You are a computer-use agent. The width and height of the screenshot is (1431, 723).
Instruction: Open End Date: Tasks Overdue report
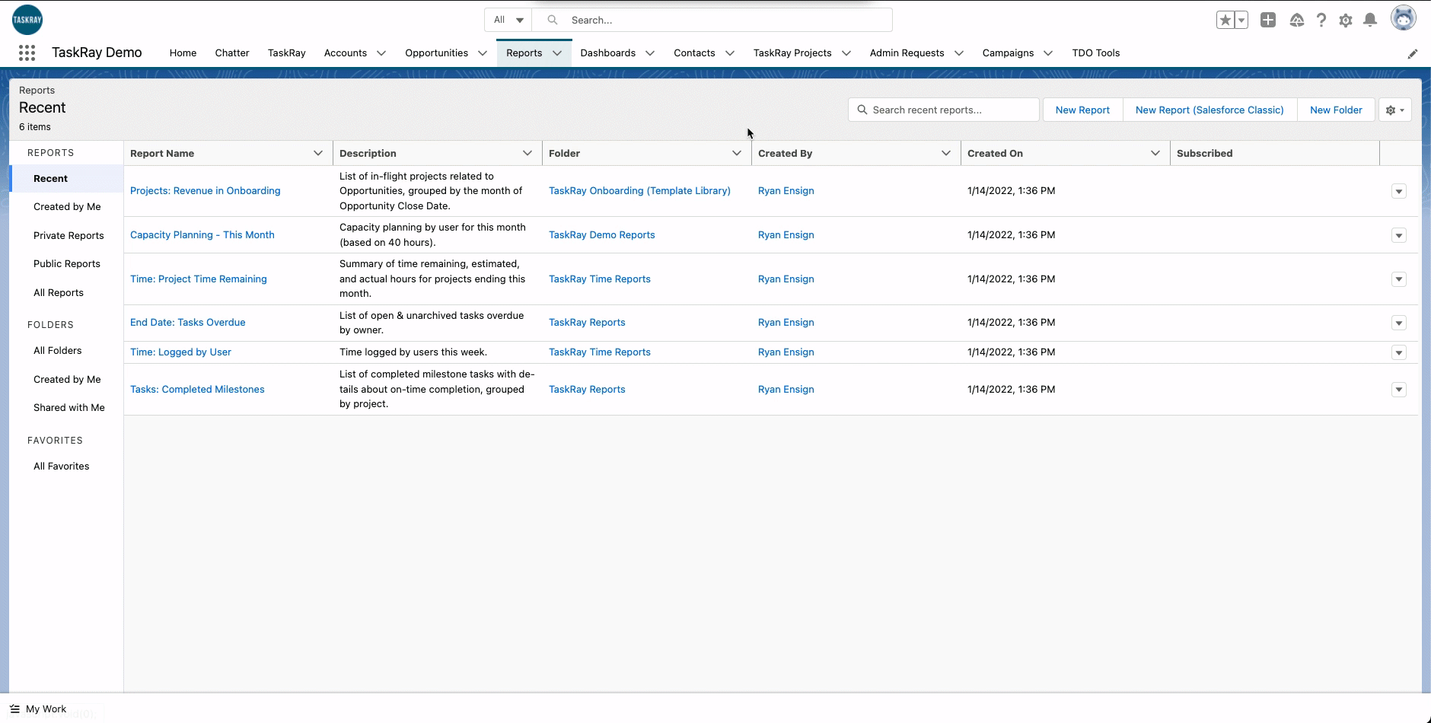[x=188, y=322]
